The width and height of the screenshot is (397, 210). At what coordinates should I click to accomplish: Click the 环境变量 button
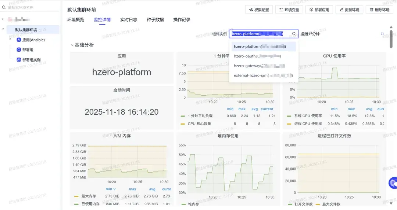coord(289,10)
